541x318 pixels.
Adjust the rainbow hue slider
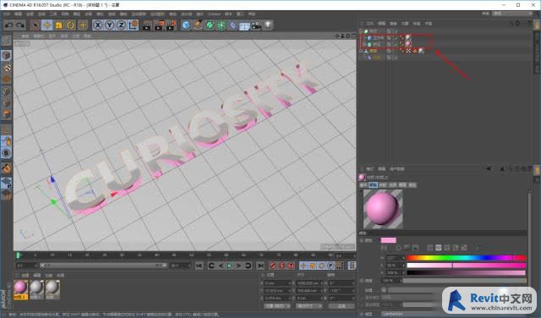(x=466, y=258)
